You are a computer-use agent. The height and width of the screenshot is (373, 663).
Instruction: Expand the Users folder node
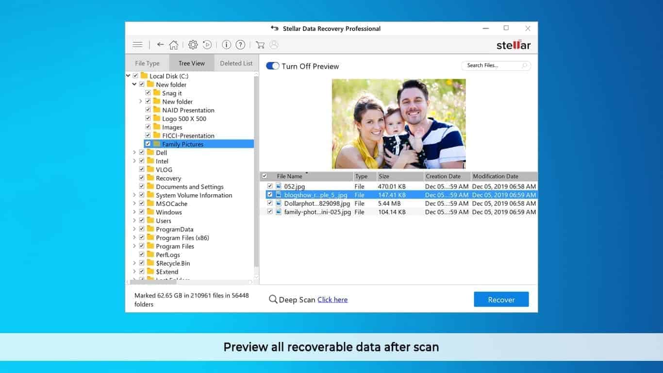pos(134,220)
